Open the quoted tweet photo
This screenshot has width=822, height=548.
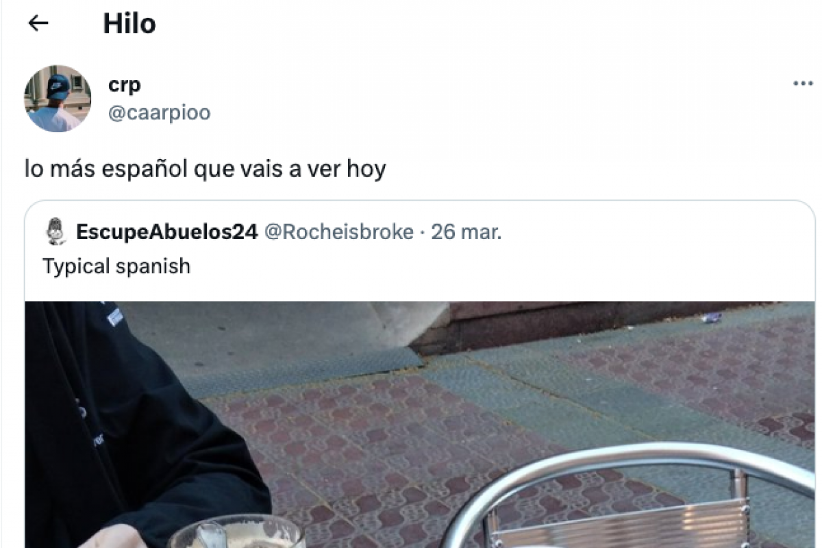[420, 425]
